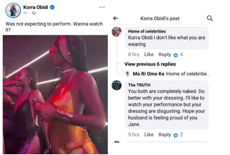
Task: View reactions on Home of celebrities comment
Action: click(x=178, y=55)
